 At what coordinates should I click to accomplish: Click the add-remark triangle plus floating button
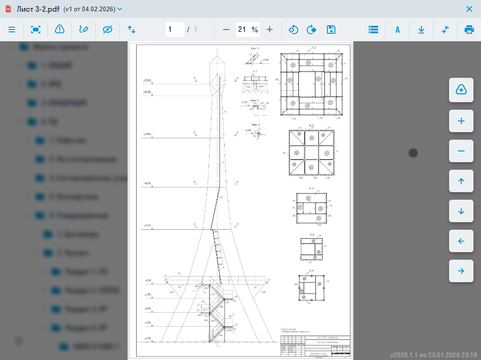click(461, 90)
